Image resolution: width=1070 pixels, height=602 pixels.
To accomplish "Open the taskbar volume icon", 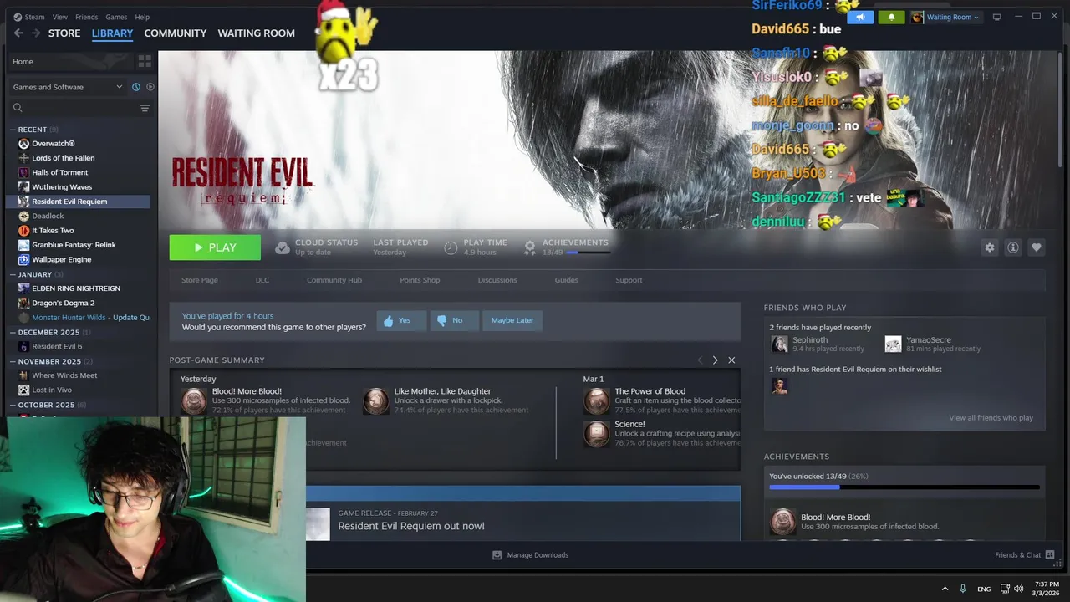I will [1018, 589].
